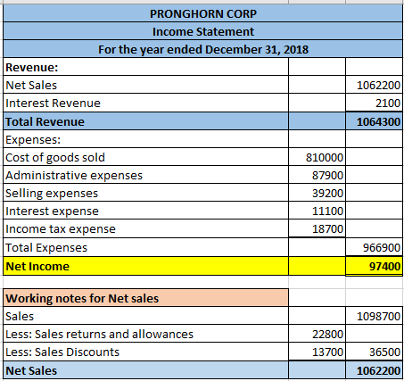Select the 'Less: Sales Discounts' label
404x381 pixels.
[145, 352]
